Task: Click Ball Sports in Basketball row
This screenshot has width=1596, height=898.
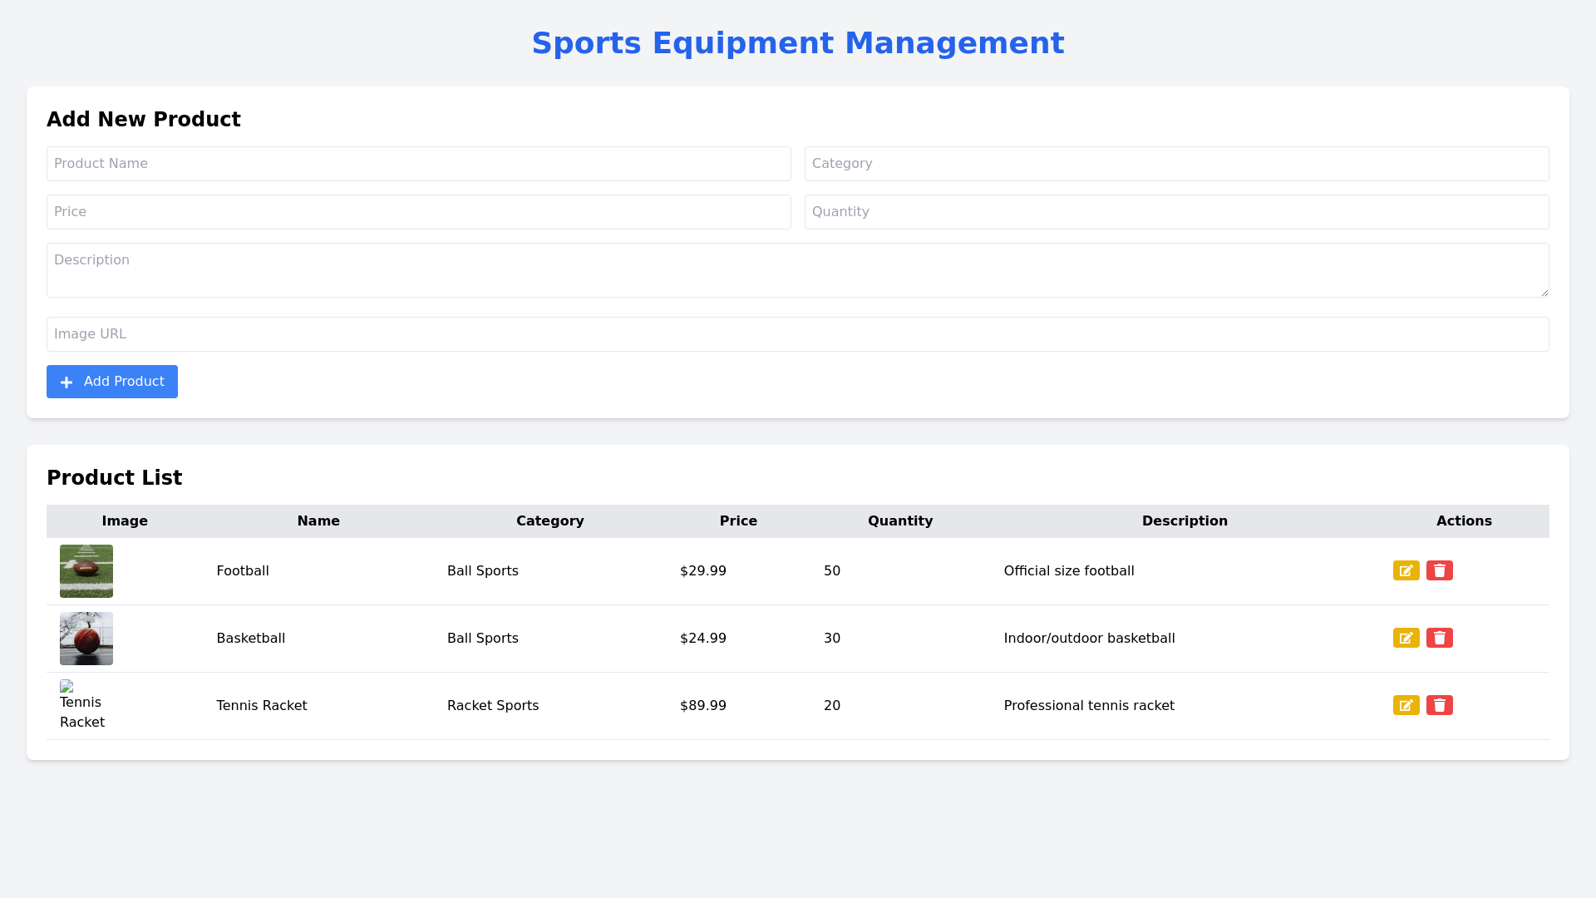Action: (483, 639)
